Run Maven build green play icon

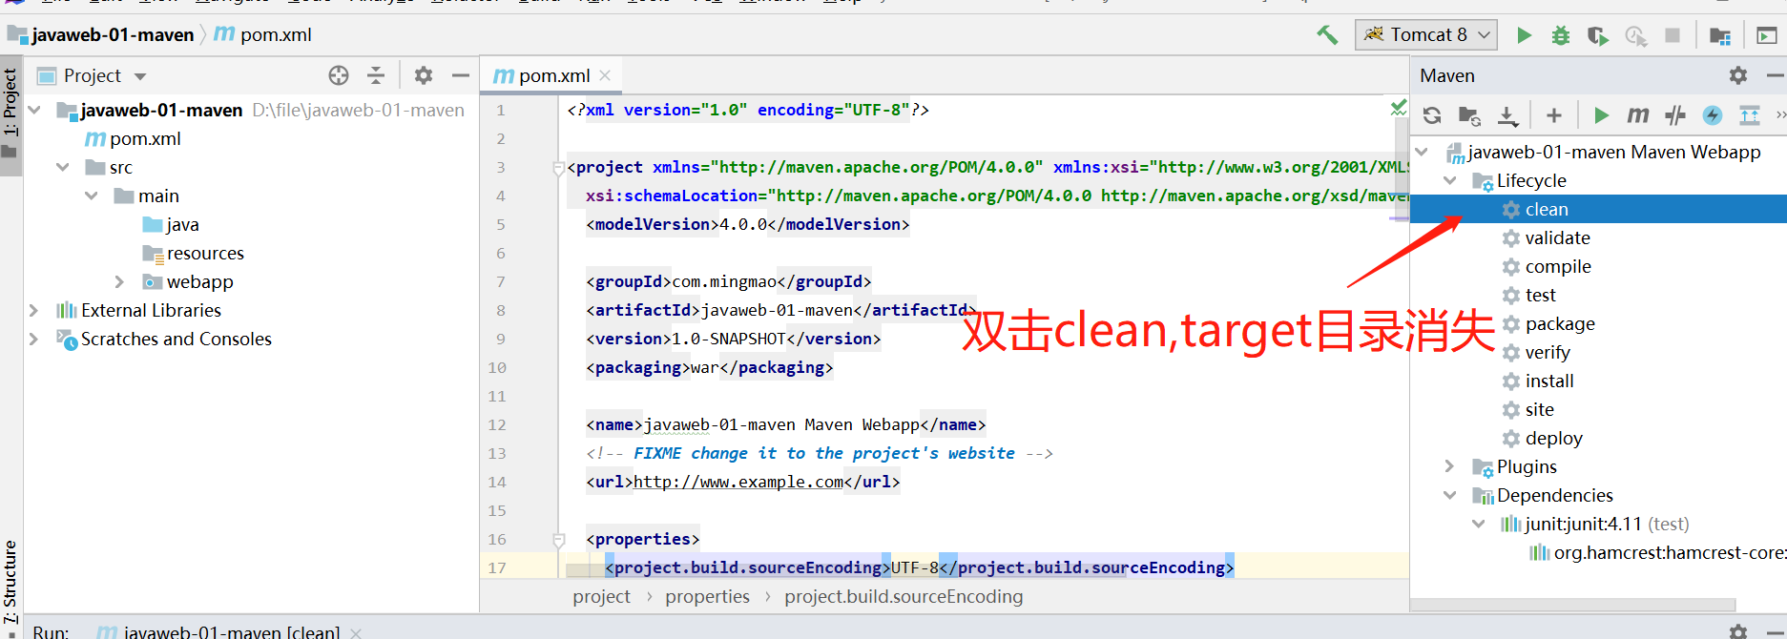pyautogui.click(x=1601, y=115)
